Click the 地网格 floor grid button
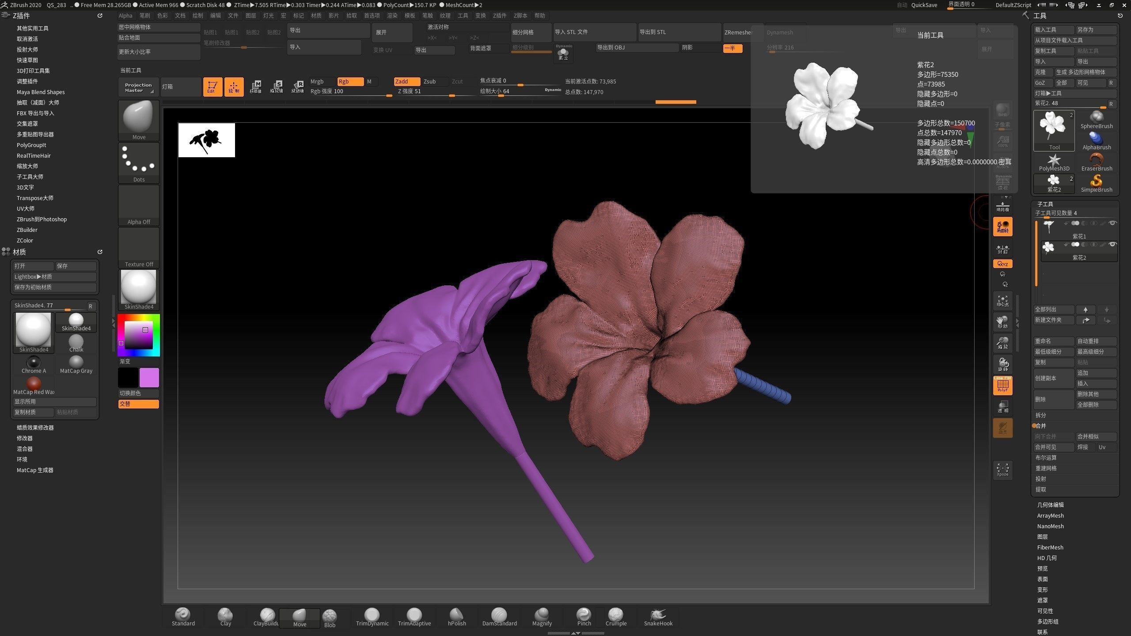The width and height of the screenshot is (1131, 636). 1002,207
